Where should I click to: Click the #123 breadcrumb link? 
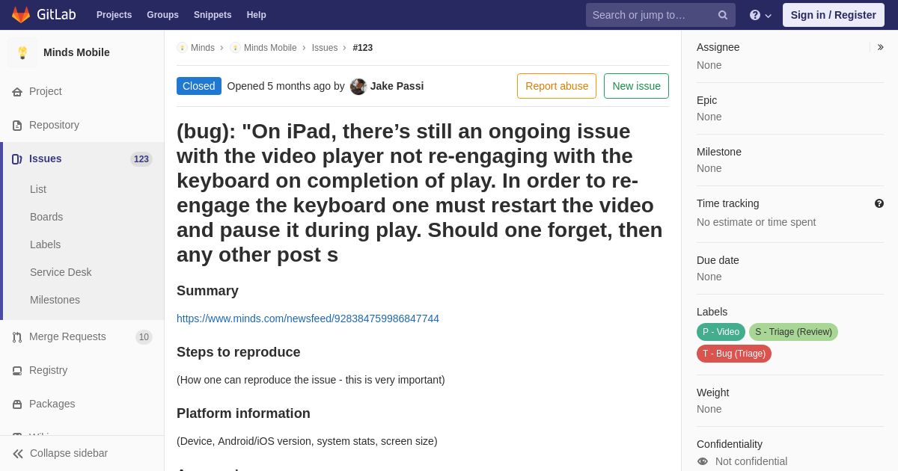pos(363,48)
